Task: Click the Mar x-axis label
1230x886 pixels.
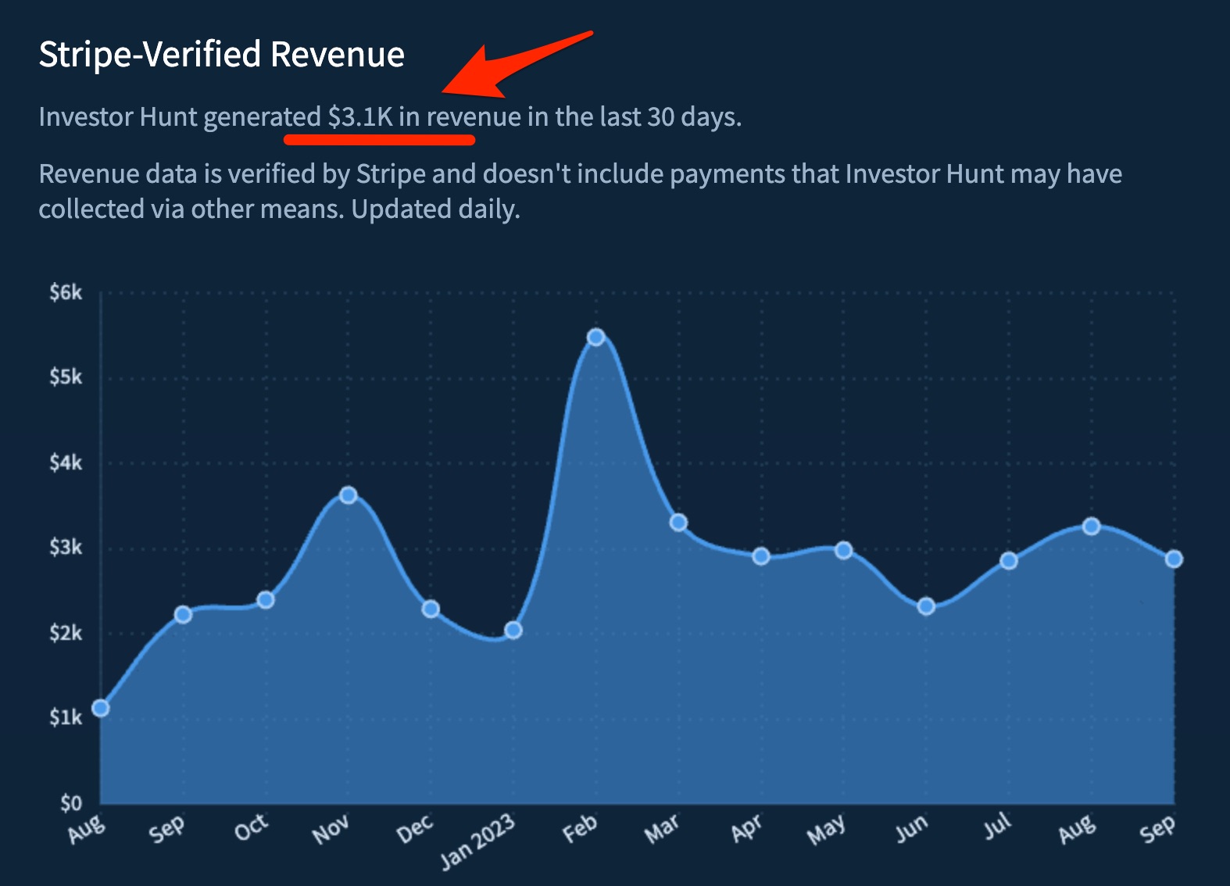Action: point(662,829)
